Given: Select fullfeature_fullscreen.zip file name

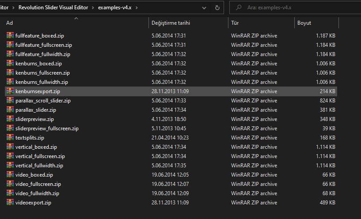Looking at the screenshot, I should click(43, 45).
